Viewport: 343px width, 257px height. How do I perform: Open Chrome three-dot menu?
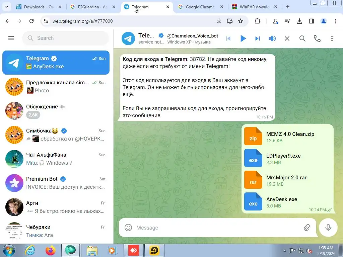335,21
